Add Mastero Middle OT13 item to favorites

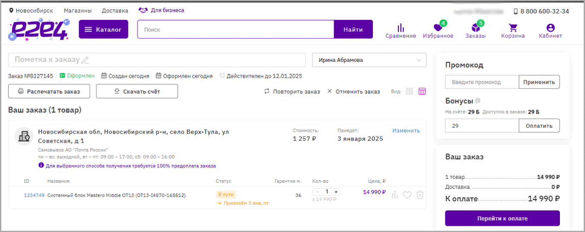coord(407,195)
